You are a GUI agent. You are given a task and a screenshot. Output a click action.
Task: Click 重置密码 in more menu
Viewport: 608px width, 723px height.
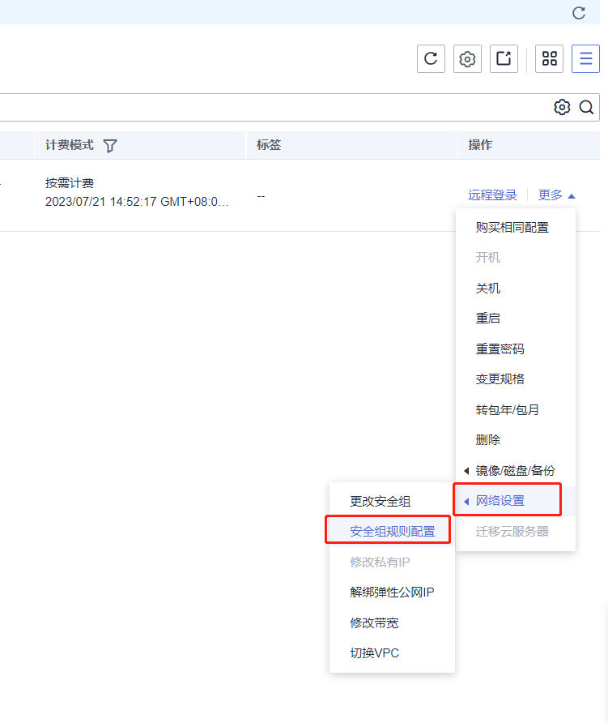[500, 349]
